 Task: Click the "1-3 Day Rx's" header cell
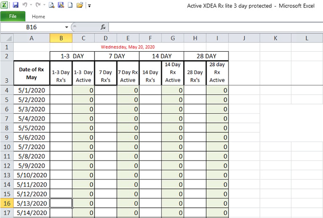(61, 73)
